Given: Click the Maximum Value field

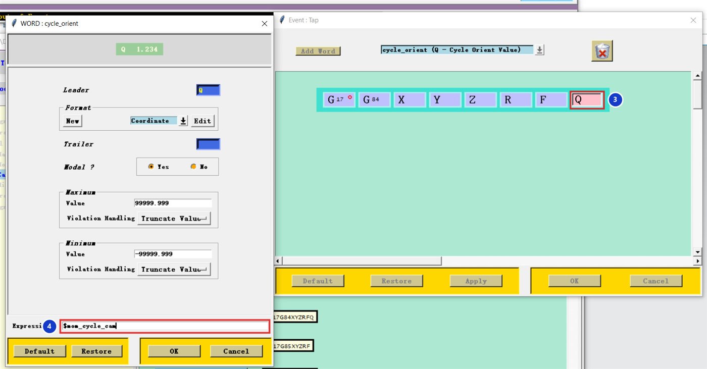Looking at the screenshot, I should 173,203.
